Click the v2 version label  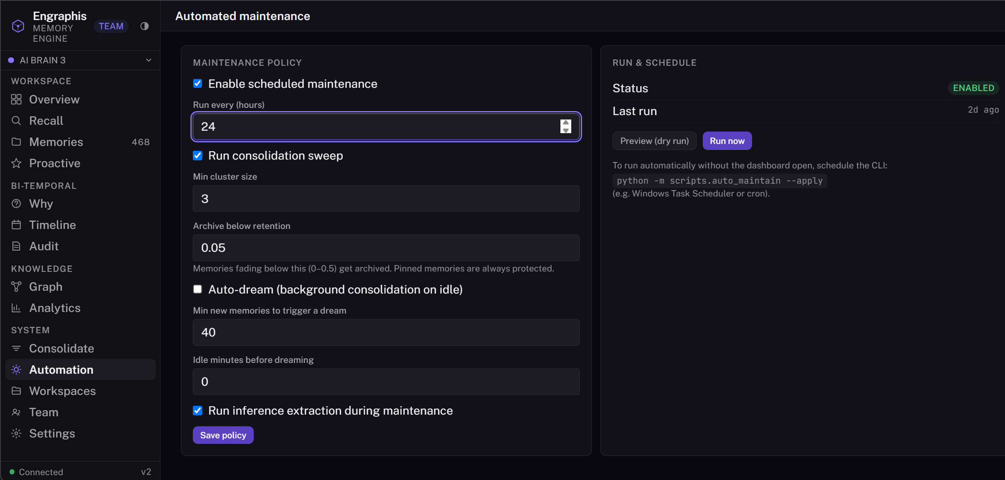(x=146, y=472)
